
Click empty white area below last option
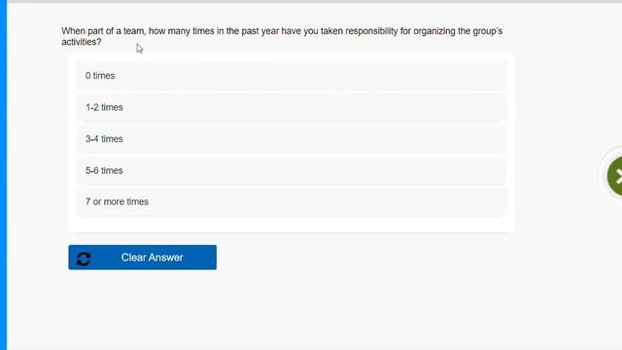pyautogui.click(x=292, y=225)
